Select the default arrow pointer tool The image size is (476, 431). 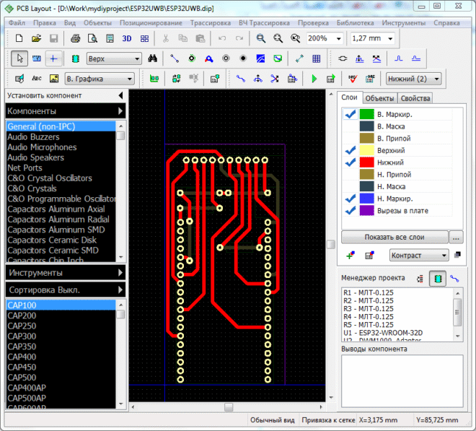click(x=19, y=58)
